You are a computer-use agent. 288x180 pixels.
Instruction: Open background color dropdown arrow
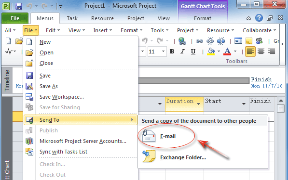point(219,51)
